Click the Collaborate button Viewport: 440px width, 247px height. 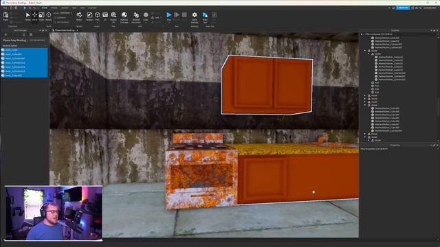click(x=403, y=8)
